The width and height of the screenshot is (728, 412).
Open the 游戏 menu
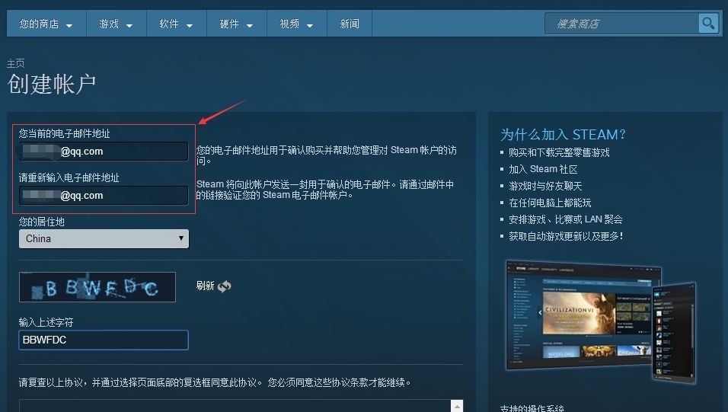[x=116, y=24]
